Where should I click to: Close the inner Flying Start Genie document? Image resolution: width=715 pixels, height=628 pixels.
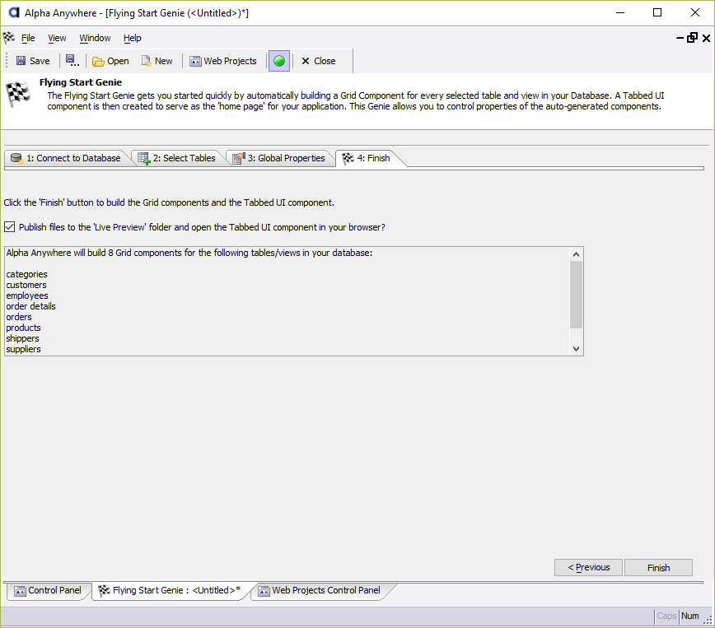706,38
